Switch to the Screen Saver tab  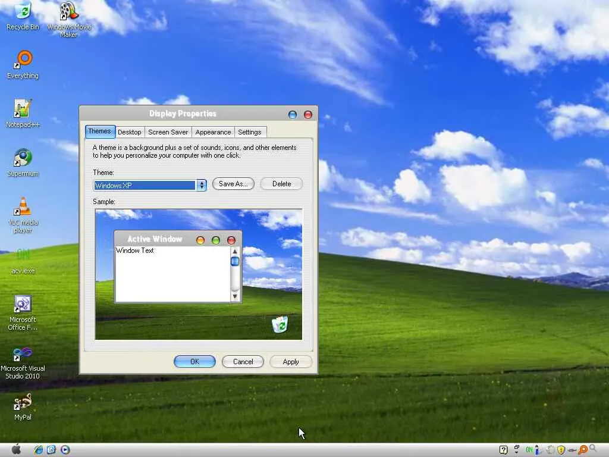click(168, 132)
